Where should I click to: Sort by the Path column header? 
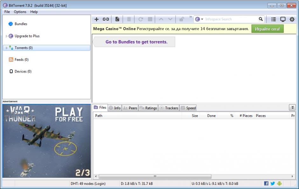(137, 115)
